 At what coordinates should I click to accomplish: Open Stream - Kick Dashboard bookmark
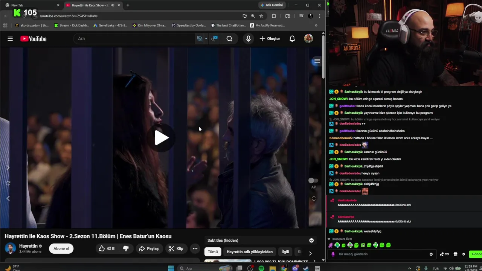click(72, 26)
